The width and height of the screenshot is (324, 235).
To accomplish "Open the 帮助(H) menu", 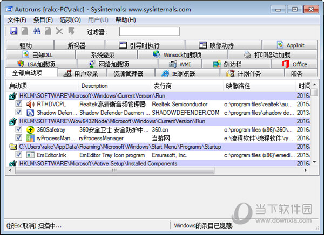I will [126, 20].
